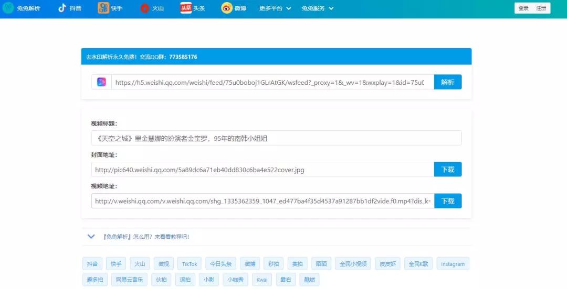Select the 微博 tag at the bottom
The image size is (567, 289).
click(x=250, y=264)
